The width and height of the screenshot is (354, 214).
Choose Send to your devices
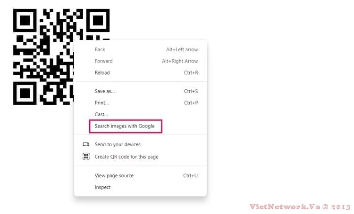click(141, 144)
